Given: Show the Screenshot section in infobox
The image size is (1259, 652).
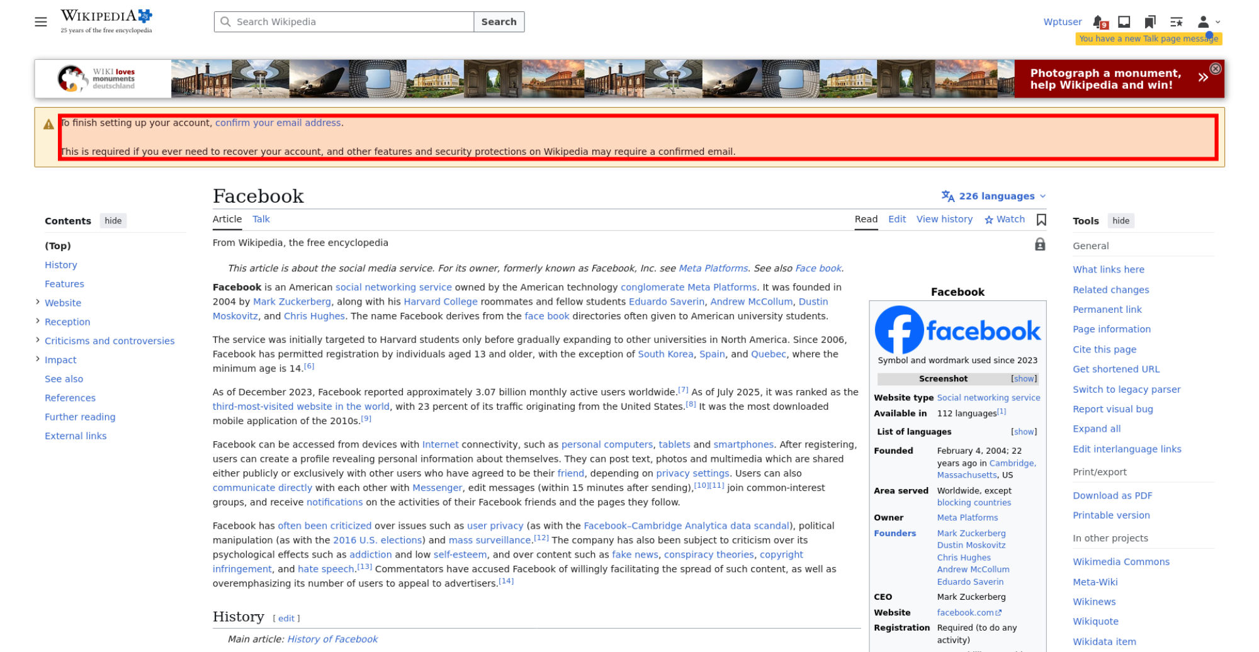Looking at the screenshot, I should point(1024,379).
